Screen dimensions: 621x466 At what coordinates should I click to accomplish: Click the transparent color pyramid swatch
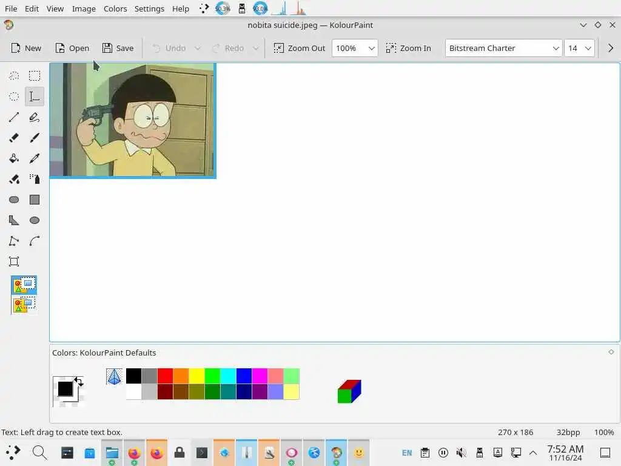click(x=114, y=376)
